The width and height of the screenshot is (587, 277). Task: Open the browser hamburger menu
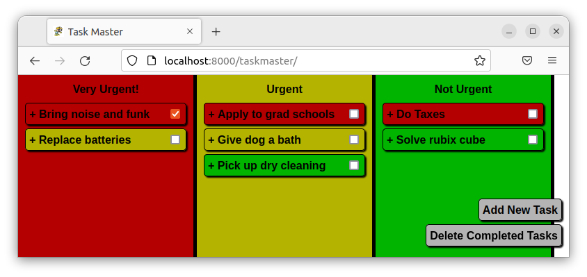(552, 60)
